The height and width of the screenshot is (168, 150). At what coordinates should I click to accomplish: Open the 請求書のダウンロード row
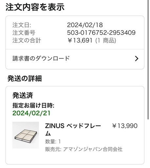pyautogui.click(x=75, y=59)
